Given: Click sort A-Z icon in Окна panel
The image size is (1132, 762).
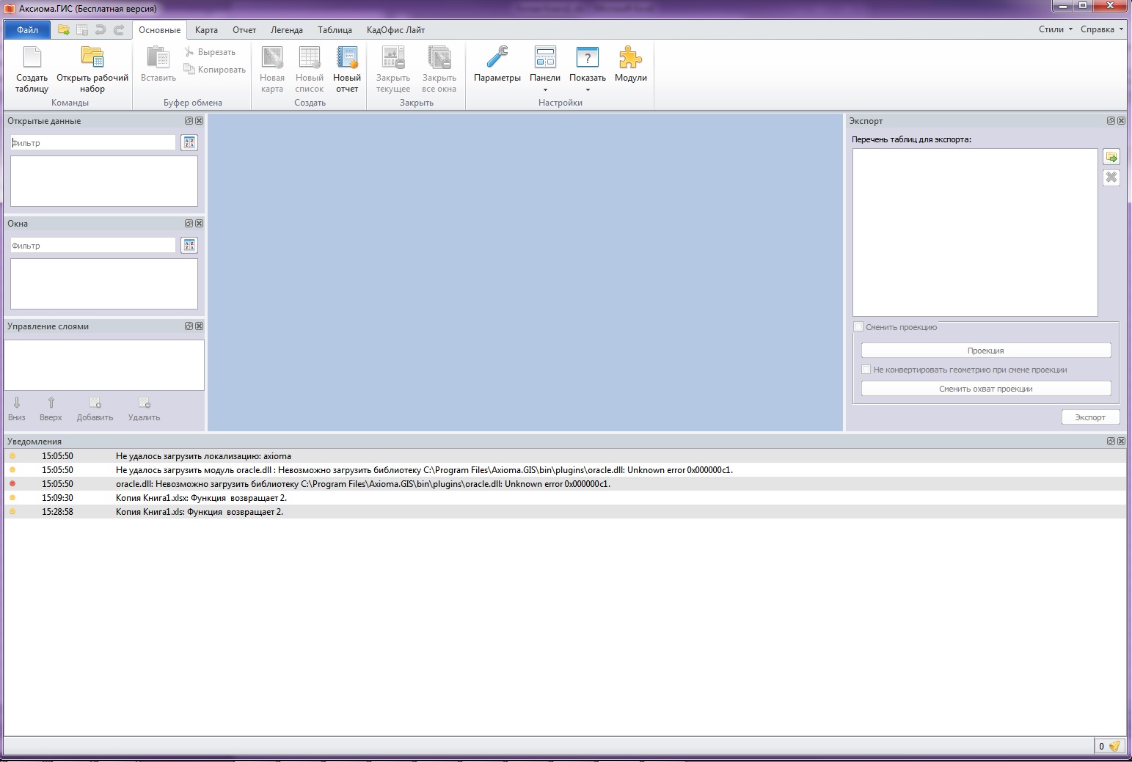Looking at the screenshot, I should (189, 246).
